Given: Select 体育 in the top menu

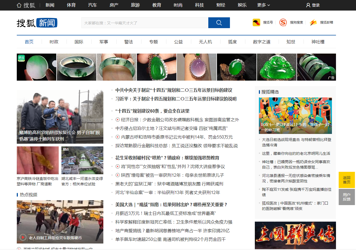Looking at the screenshot, I should (71, 5).
